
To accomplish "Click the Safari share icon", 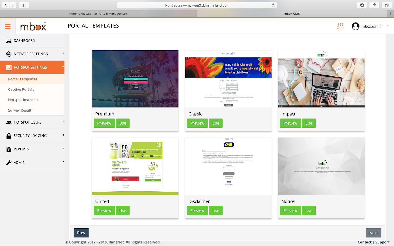I will click(374, 5).
